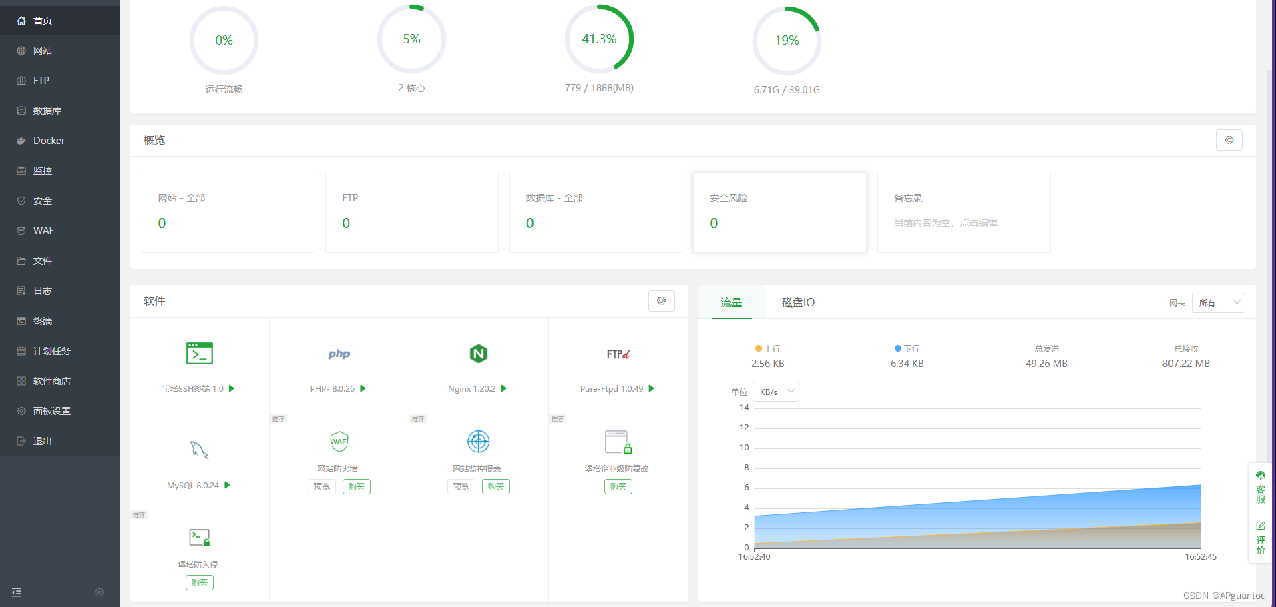1276x607 pixels.
Task: Preview the 网站防火墙 plugin with 预览
Action: [x=322, y=486]
